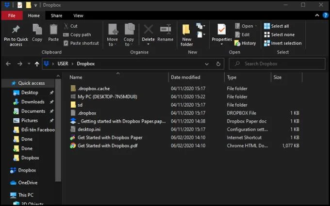Create a New folder from ribbon
Screen dimensions: 330x206
[x=186, y=35]
